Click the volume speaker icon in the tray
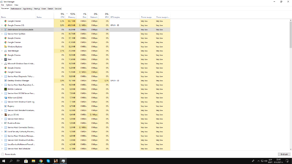This screenshot has height=164, width=292. pyautogui.click(x=266, y=161)
